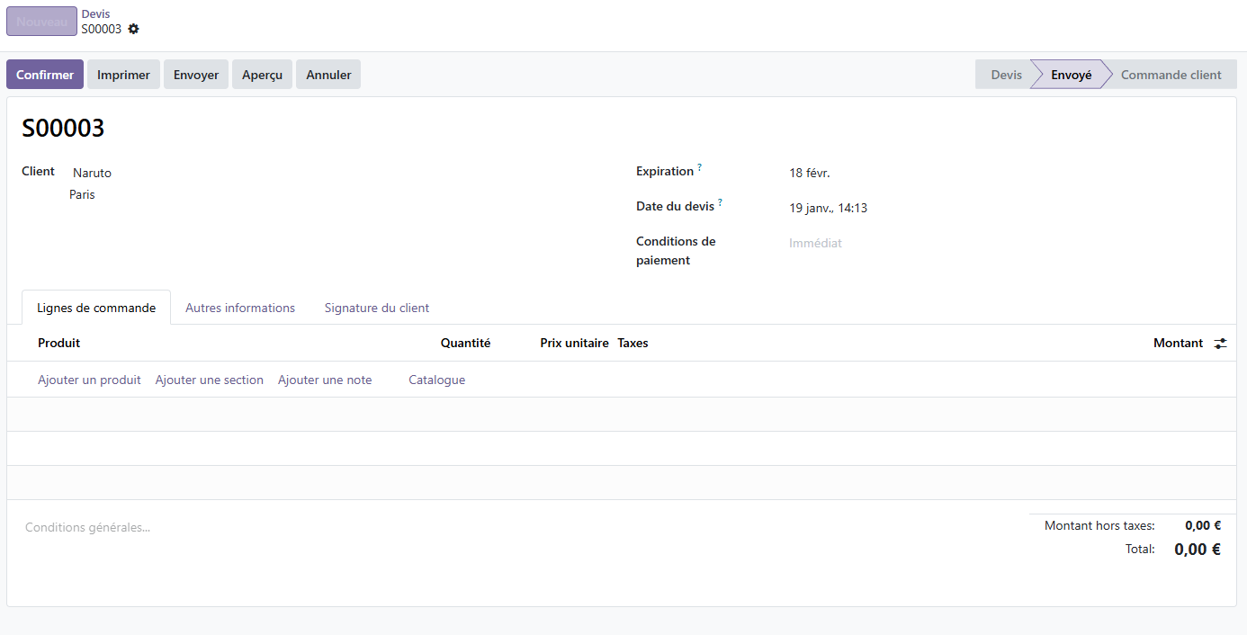Go back via Devis breadcrumb
This screenshot has width=1247, height=635.
click(x=95, y=14)
